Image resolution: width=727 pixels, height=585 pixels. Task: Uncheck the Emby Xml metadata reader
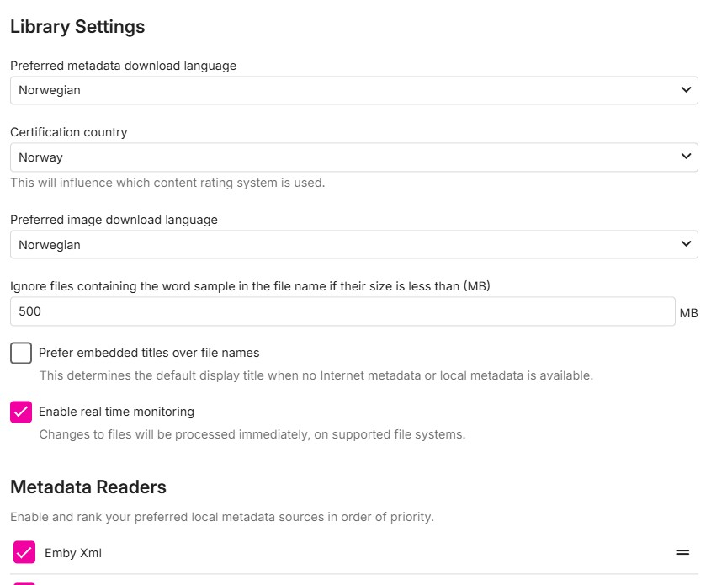[24, 553]
